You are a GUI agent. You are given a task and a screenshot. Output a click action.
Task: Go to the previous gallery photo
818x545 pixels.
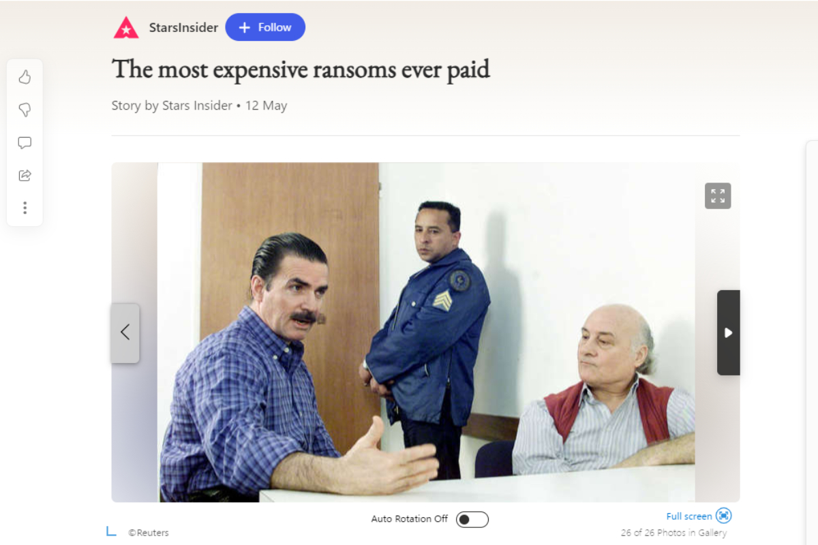coord(125,332)
